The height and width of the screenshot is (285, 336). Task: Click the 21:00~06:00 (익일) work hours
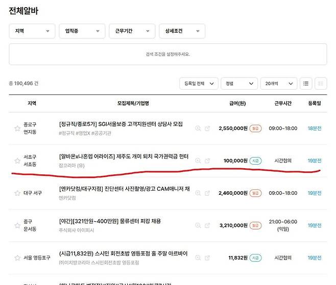pos(283,225)
